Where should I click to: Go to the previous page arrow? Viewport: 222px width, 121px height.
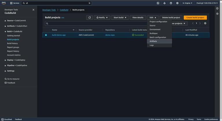click(193, 23)
